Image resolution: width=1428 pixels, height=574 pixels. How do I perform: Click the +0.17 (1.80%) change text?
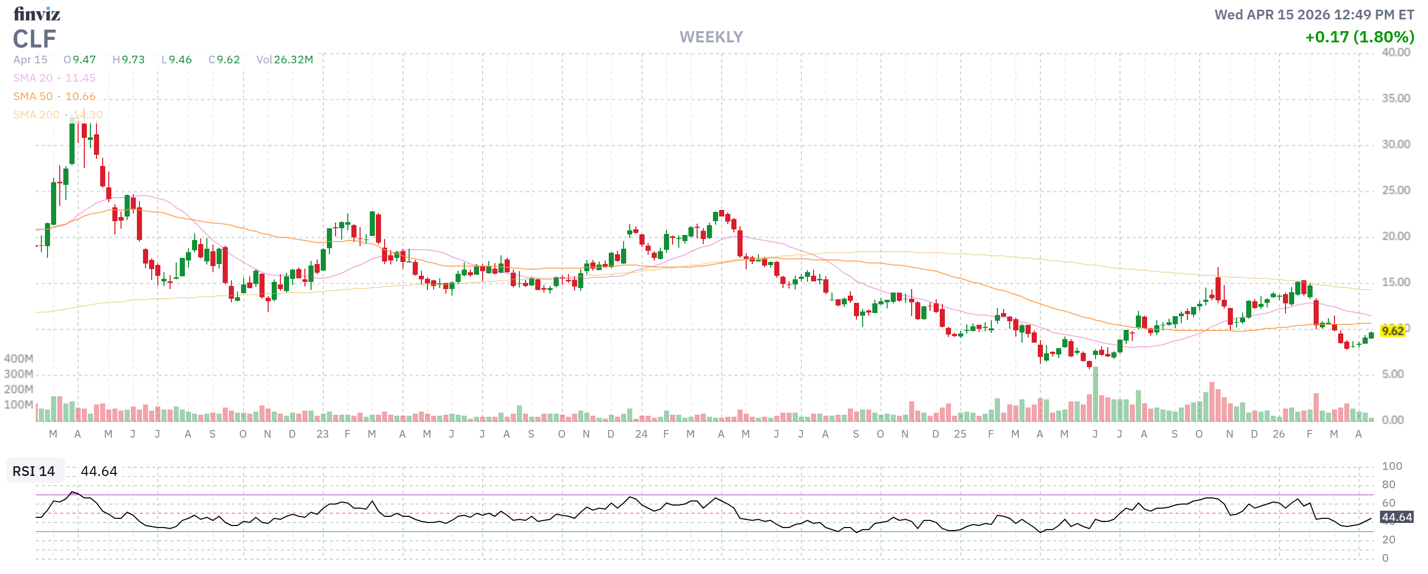click(1359, 37)
